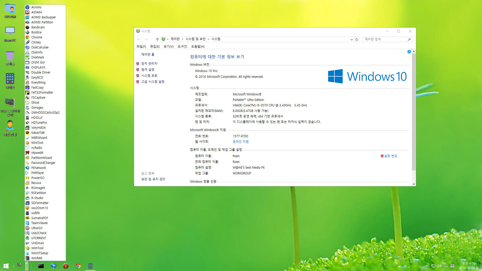
Task: Open the VGA 드라이버 설치 desktop icon
Action: (x=10, y=107)
